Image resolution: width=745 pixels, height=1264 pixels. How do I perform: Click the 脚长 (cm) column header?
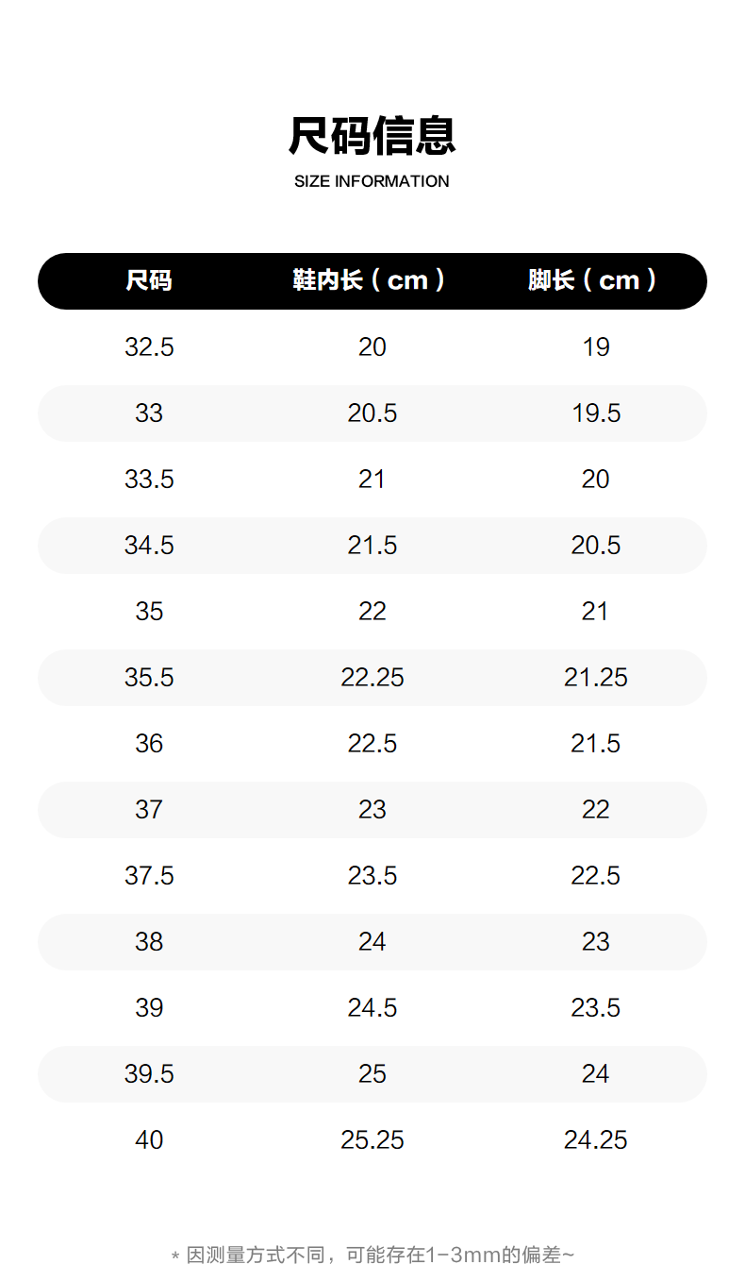point(593,280)
